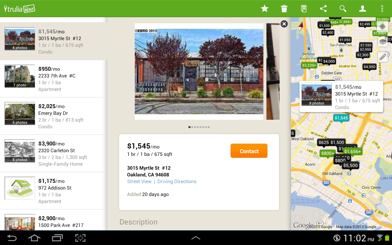Open the map layers icon

click(x=383, y=41)
